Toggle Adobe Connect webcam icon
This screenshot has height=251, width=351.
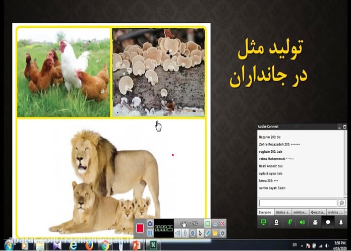(276, 222)
